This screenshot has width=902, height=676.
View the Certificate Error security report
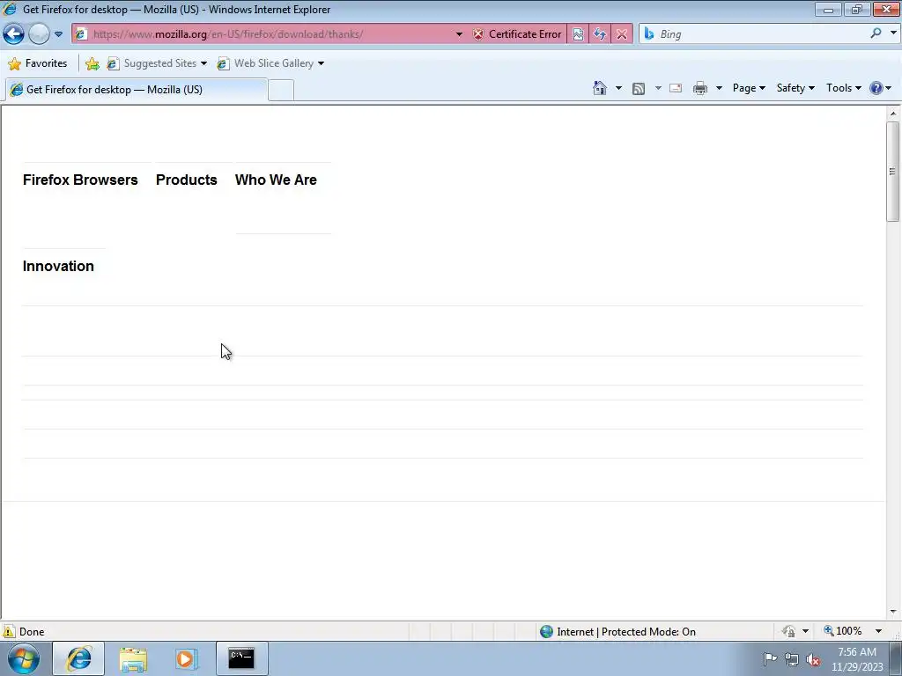coord(518,34)
